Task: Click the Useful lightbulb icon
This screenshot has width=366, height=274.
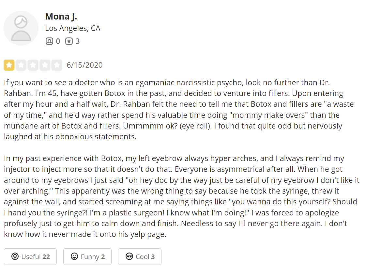Action: [15, 257]
